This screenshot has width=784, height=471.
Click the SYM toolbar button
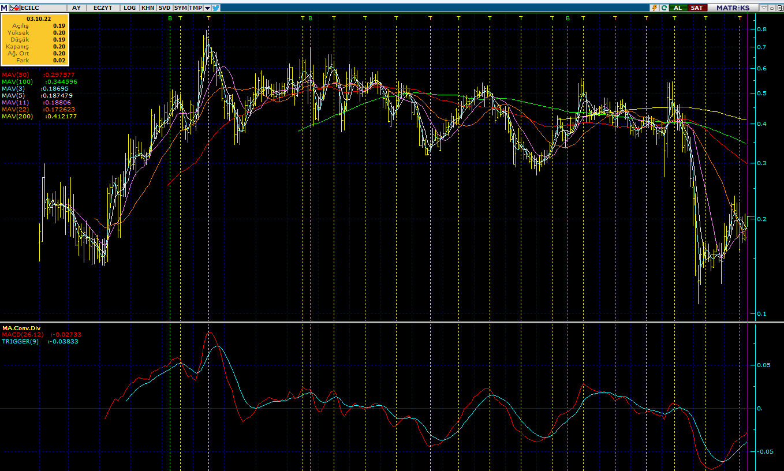pyautogui.click(x=181, y=8)
